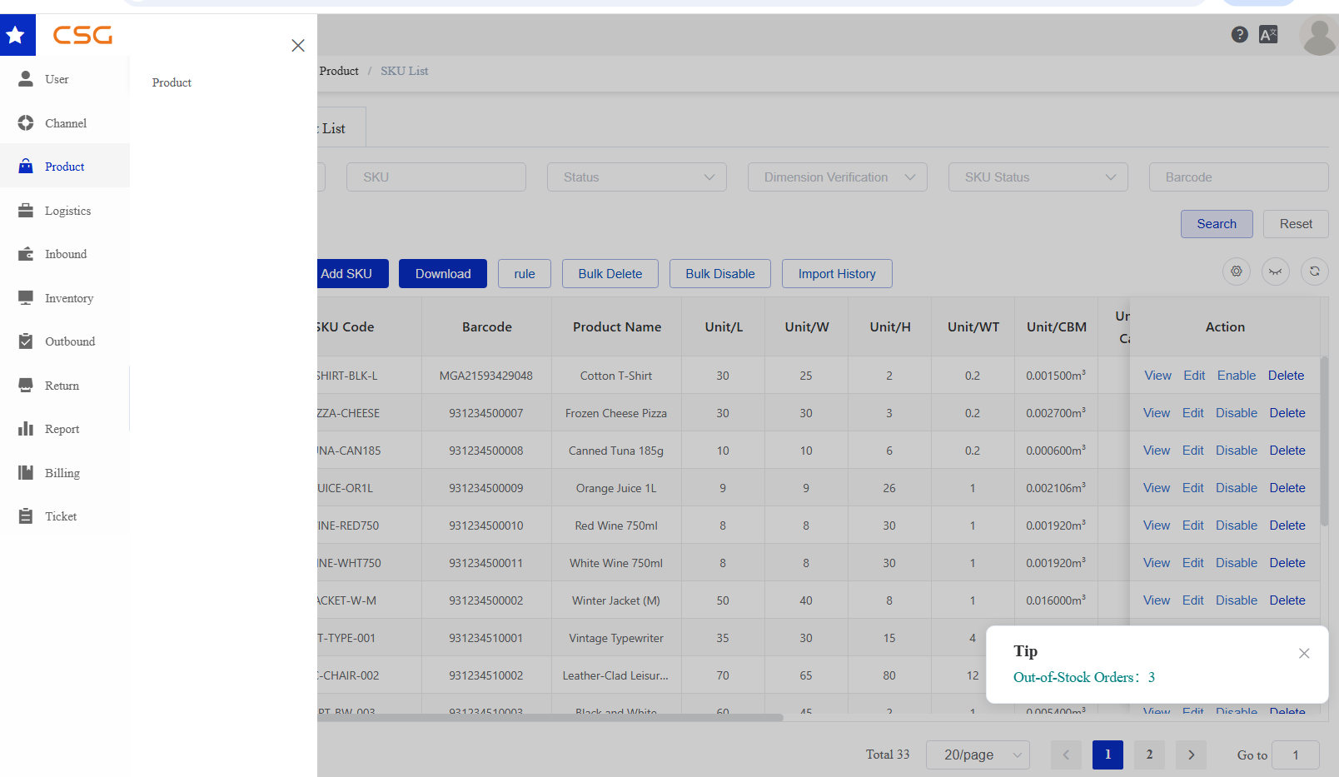Click Delete for Red Wine 750ml
This screenshot has height=777, width=1339.
[1287, 525]
